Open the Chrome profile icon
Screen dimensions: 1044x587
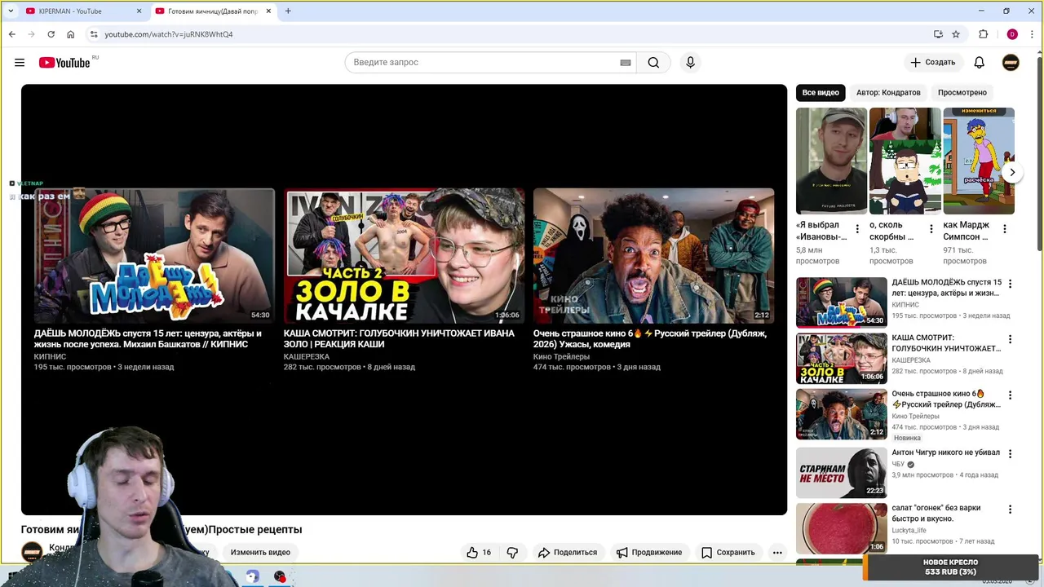1012,34
